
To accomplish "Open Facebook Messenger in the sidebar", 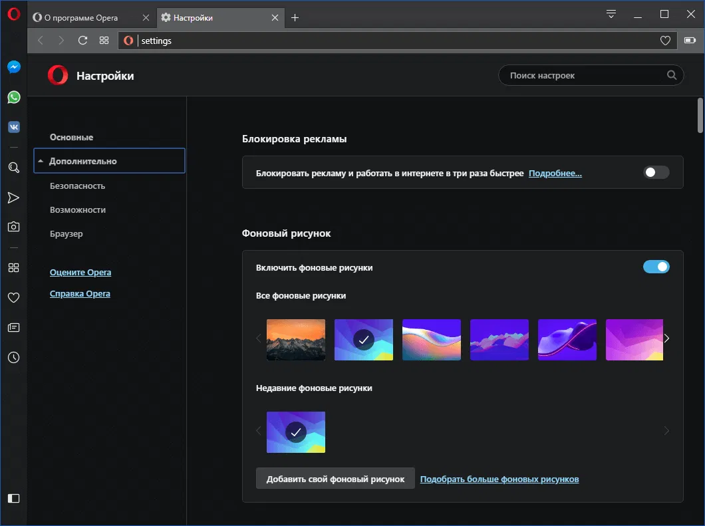I will pyautogui.click(x=13, y=67).
